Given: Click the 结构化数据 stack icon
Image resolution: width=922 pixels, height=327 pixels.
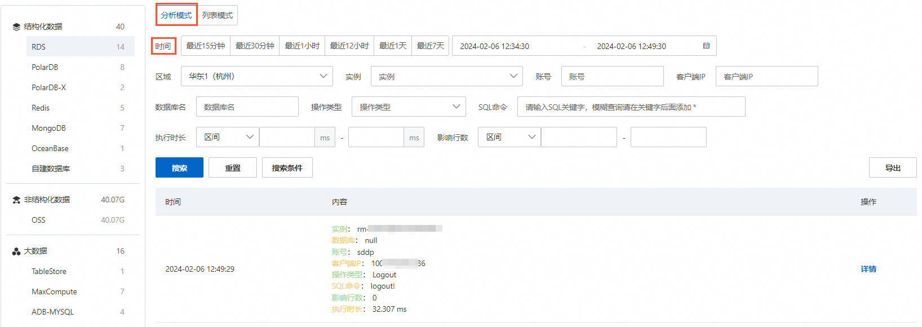Looking at the screenshot, I should [x=16, y=26].
